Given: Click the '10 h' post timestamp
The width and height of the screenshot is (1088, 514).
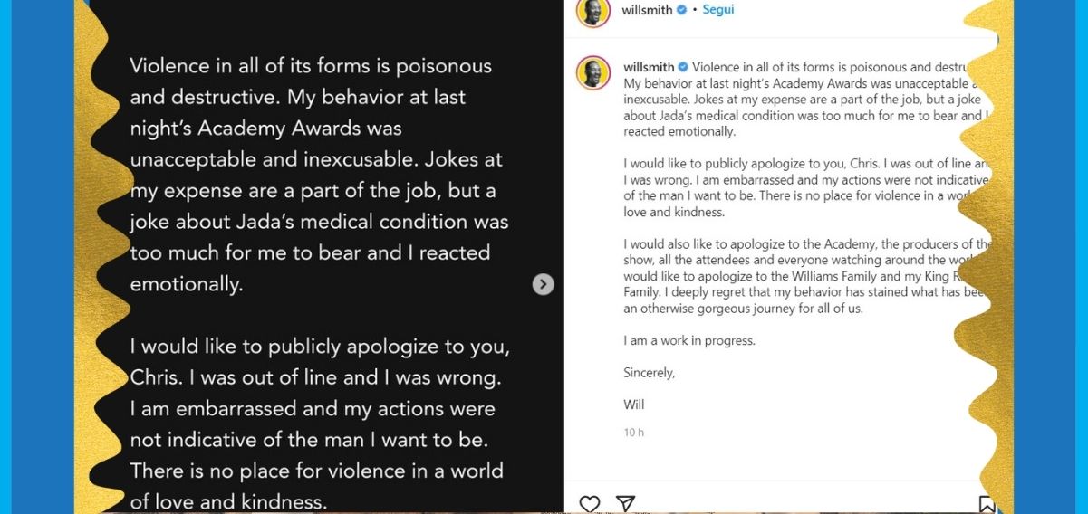Looking at the screenshot, I should tap(633, 433).
